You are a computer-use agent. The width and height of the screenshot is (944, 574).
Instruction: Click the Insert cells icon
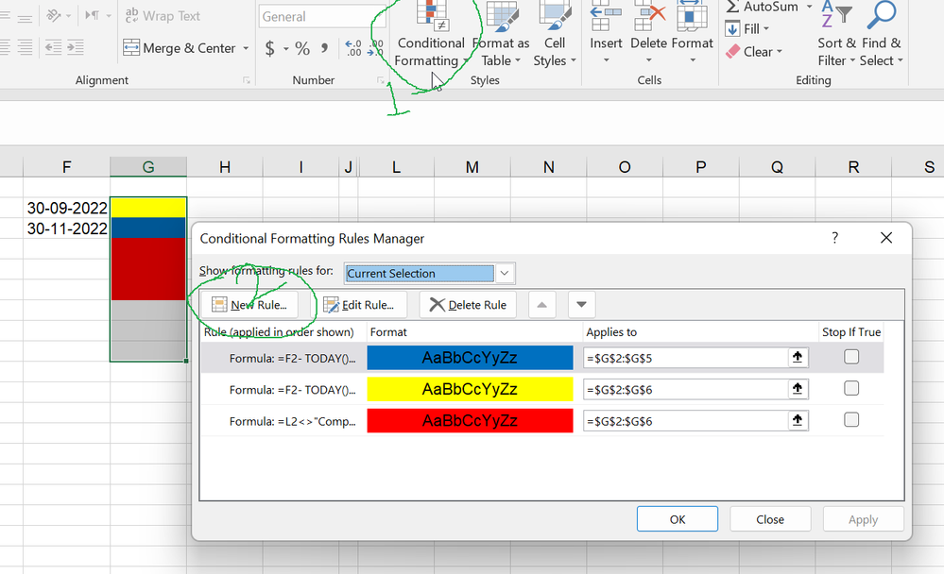(606, 17)
